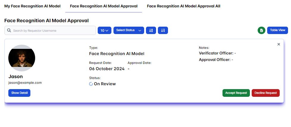Screen dimensions: 291x127
Task: Click the On Review spinner icon
Action: 91,84
